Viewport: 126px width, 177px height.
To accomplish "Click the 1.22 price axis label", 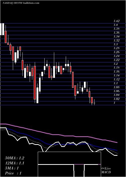I will point(116,60).
